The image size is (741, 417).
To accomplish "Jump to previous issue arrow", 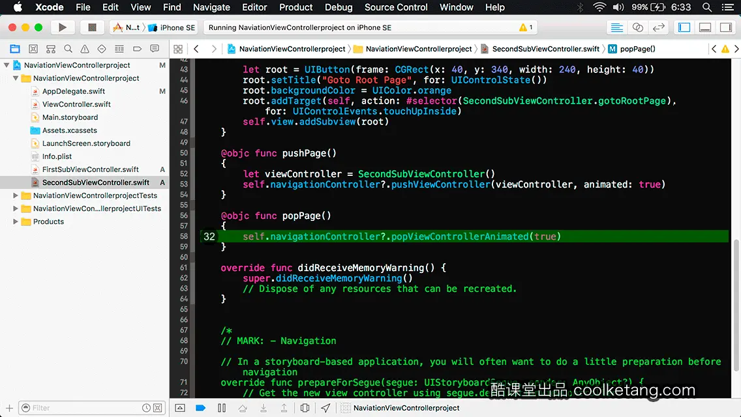I will (x=714, y=49).
